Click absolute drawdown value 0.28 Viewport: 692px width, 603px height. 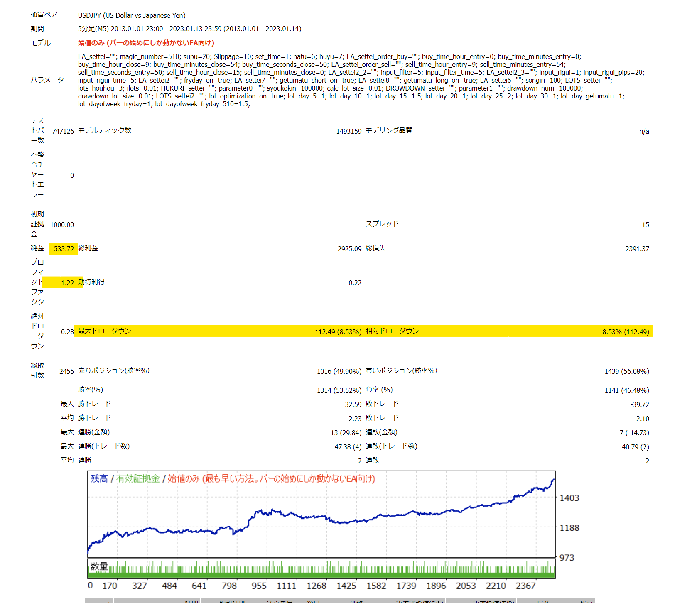67,332
